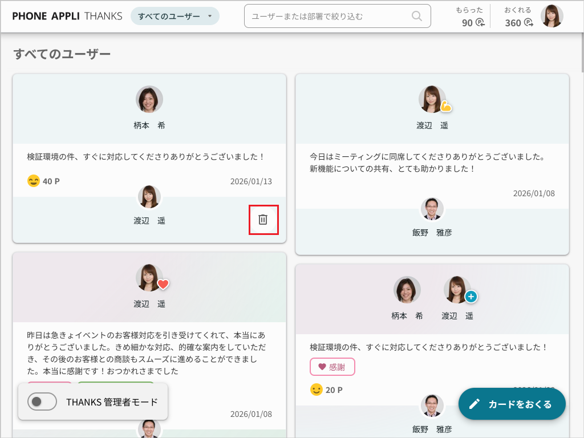Open the すべてのユーザー filter dropdown
Screen dimensions: 584x438
pos(175,16)
